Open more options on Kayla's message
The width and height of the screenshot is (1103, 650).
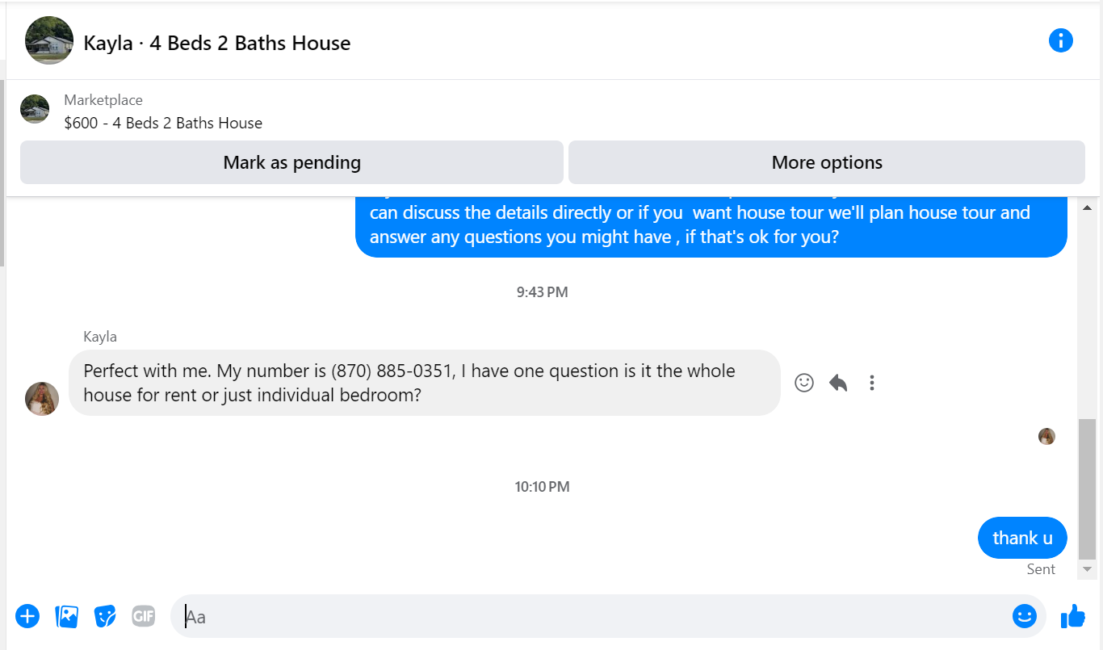coord(872,383)
